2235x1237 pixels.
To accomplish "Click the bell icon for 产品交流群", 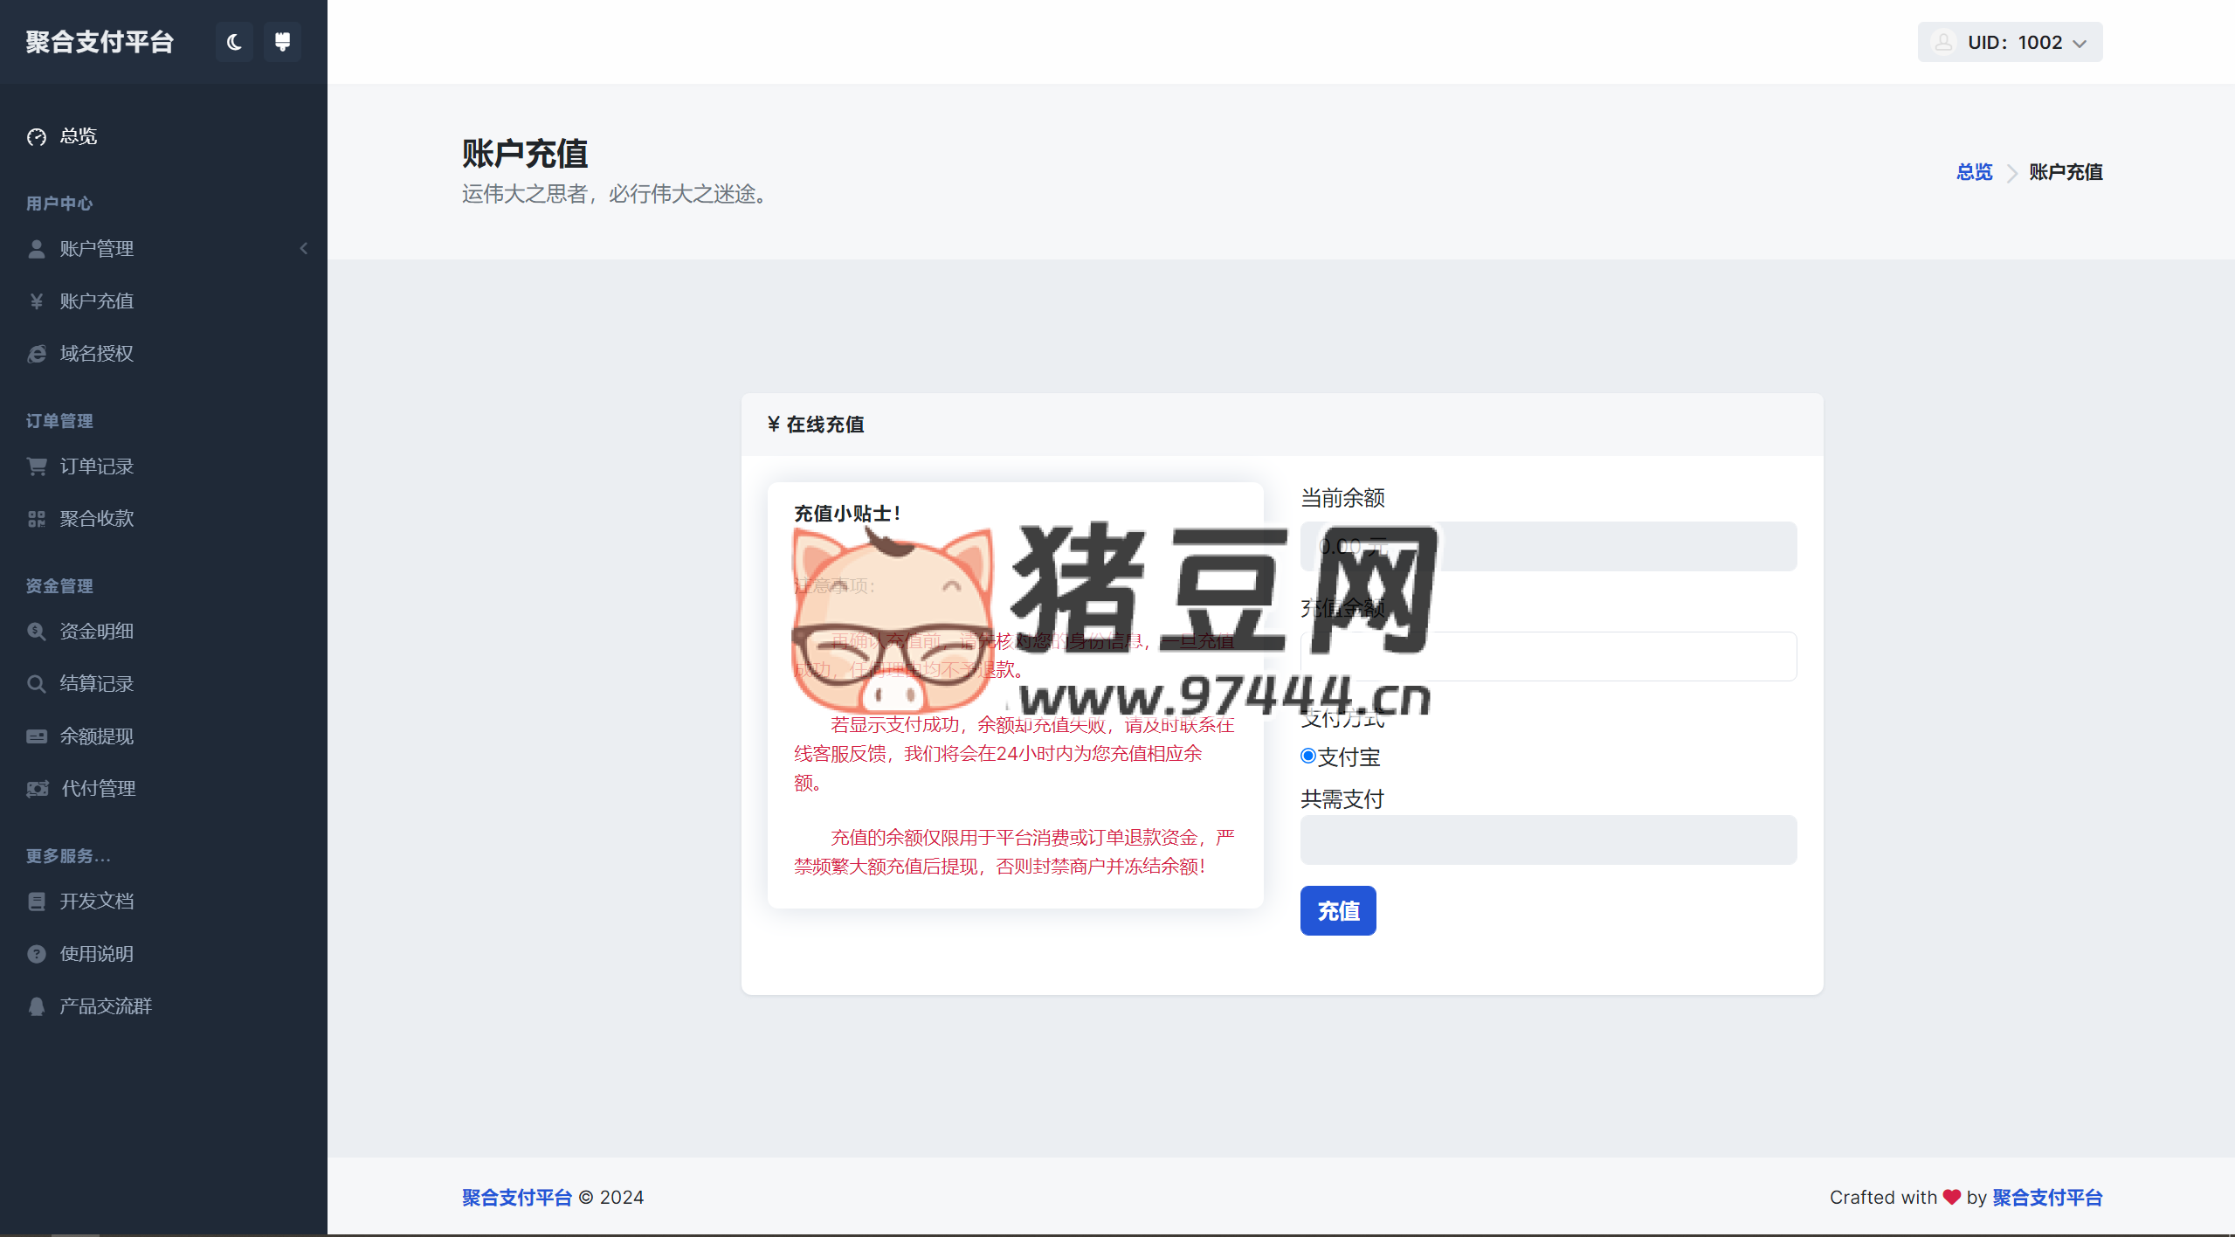I will tap(37, 1006).
